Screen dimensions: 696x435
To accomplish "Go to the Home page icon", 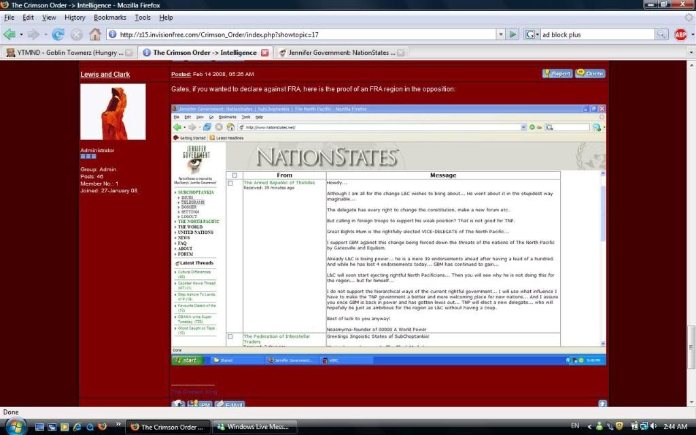I will pos(95,34).
